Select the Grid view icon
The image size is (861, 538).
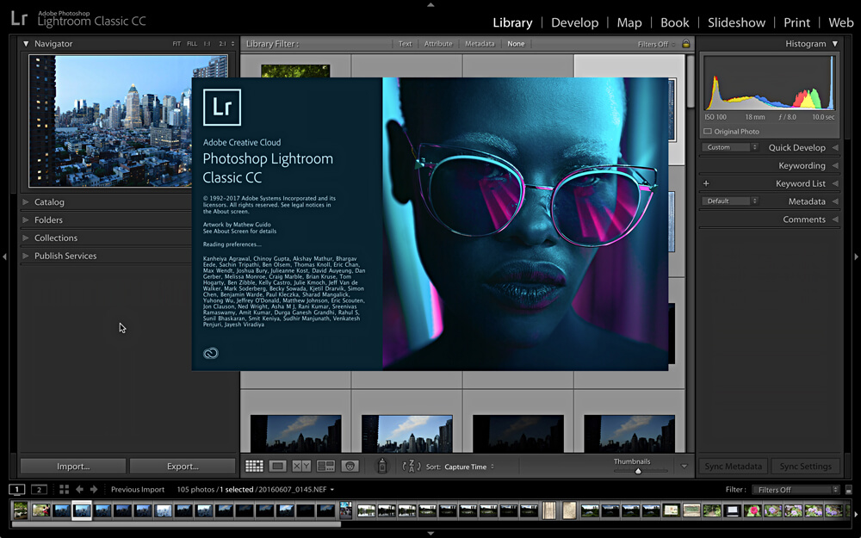pyautogui.click(x=254, y=466)
